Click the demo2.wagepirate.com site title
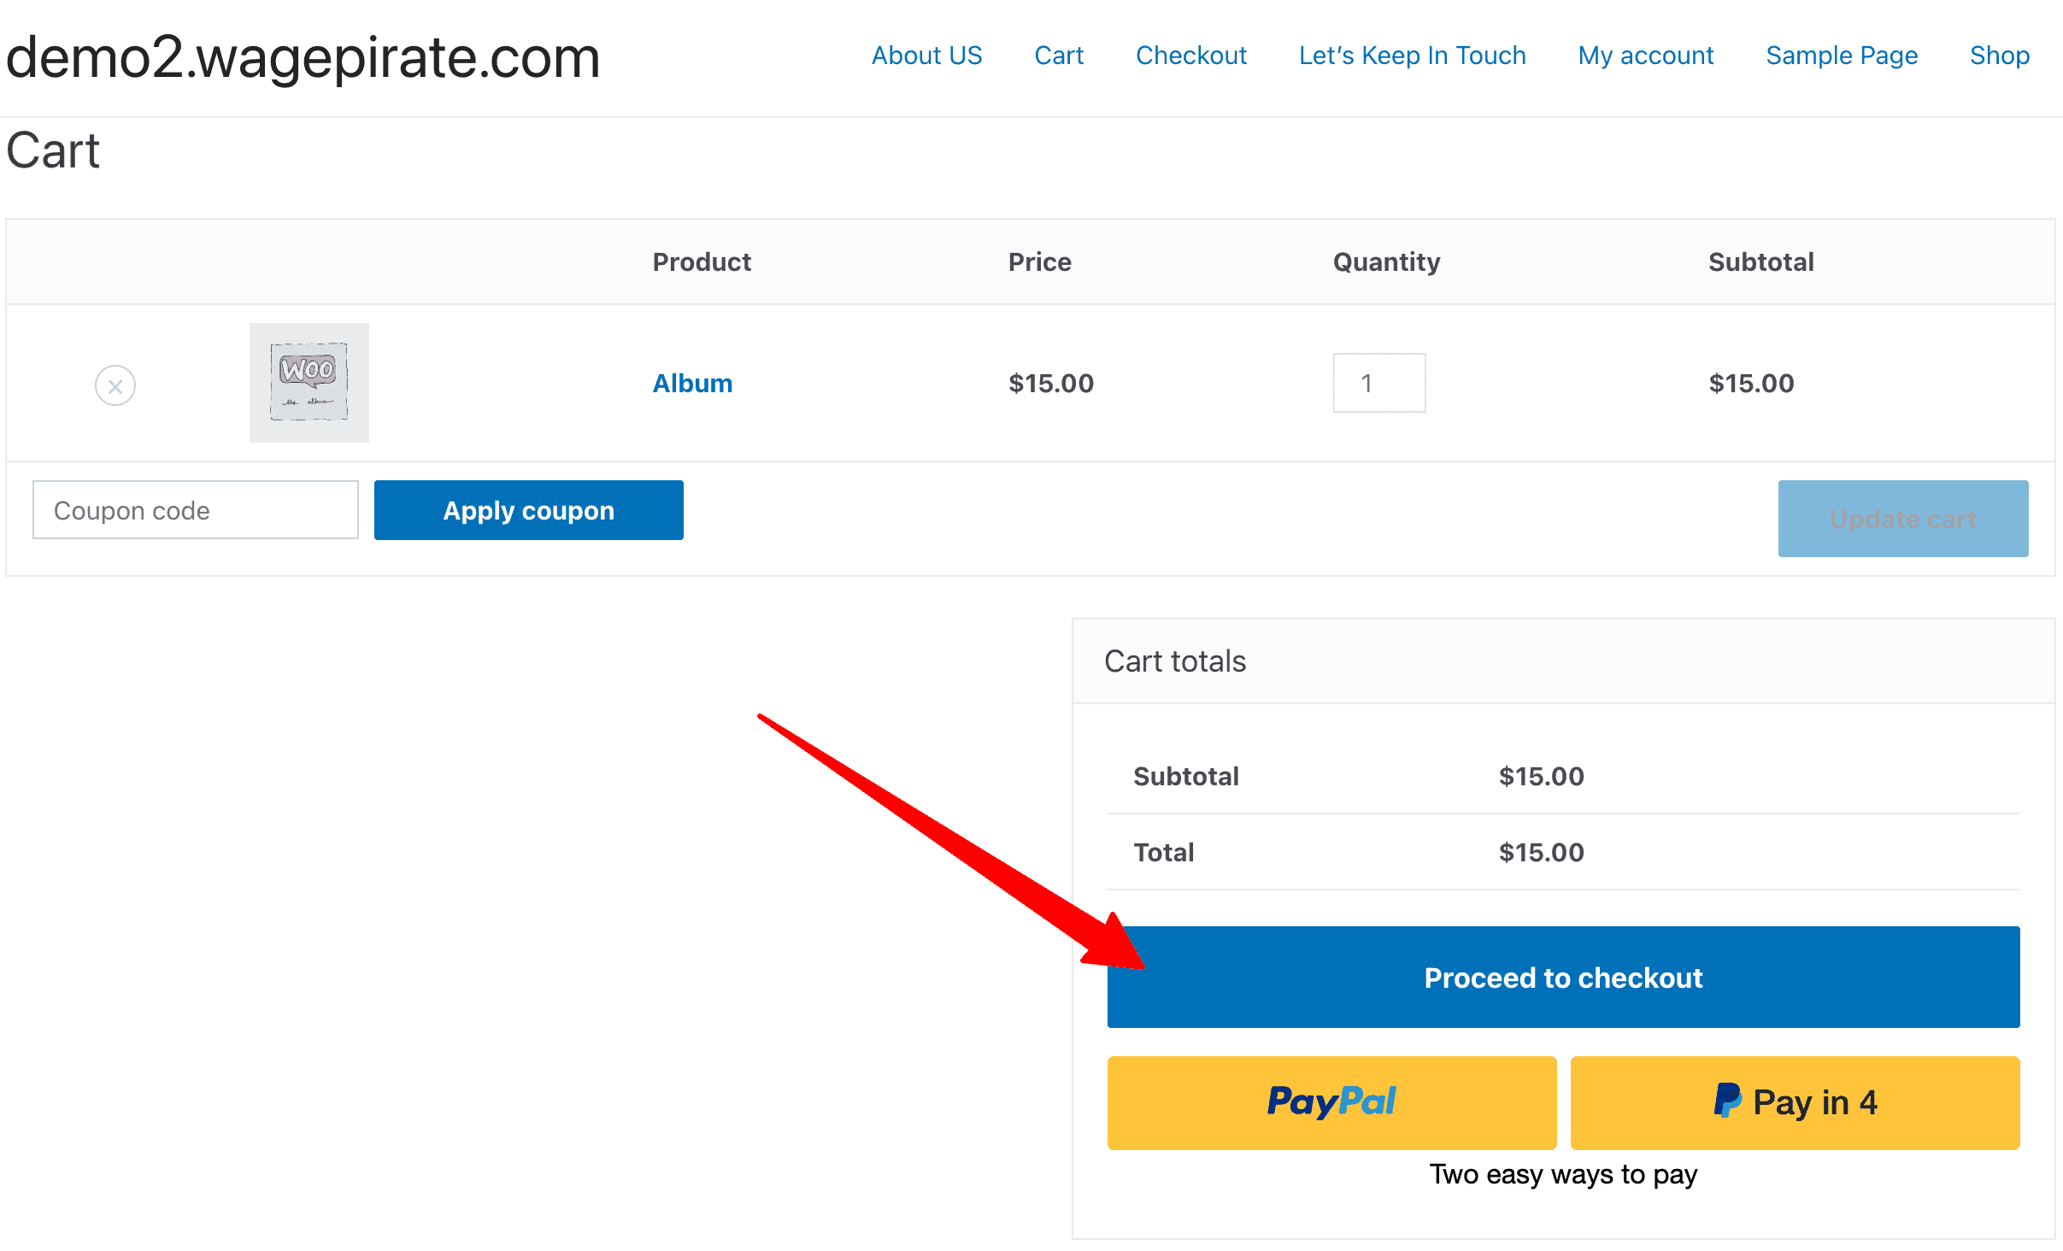Image resolution: width=2063 pixels, height=1251 pixels. pos(303,57)
